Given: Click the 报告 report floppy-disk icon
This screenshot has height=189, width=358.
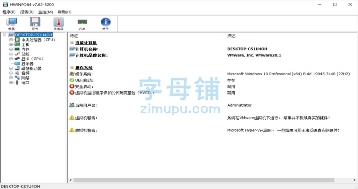Looking at the screenshot, I should pos(35,24).
